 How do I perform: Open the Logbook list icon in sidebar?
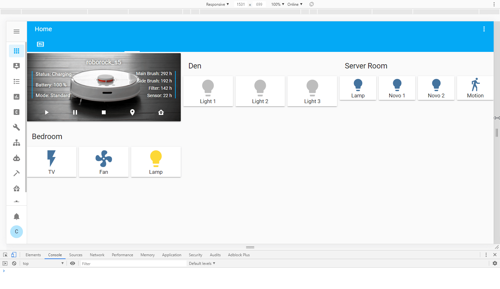17,81
